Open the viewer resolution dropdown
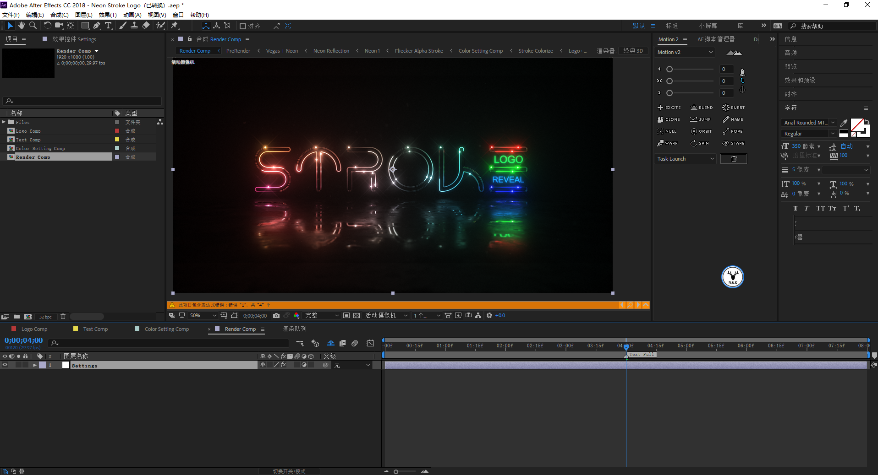 pos(322,316)
